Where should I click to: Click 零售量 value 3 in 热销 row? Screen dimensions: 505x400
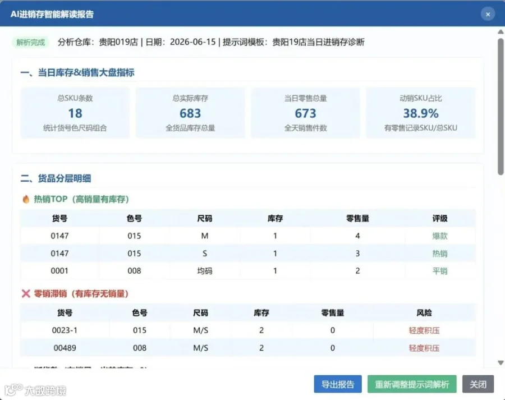(x=357, y=254)
